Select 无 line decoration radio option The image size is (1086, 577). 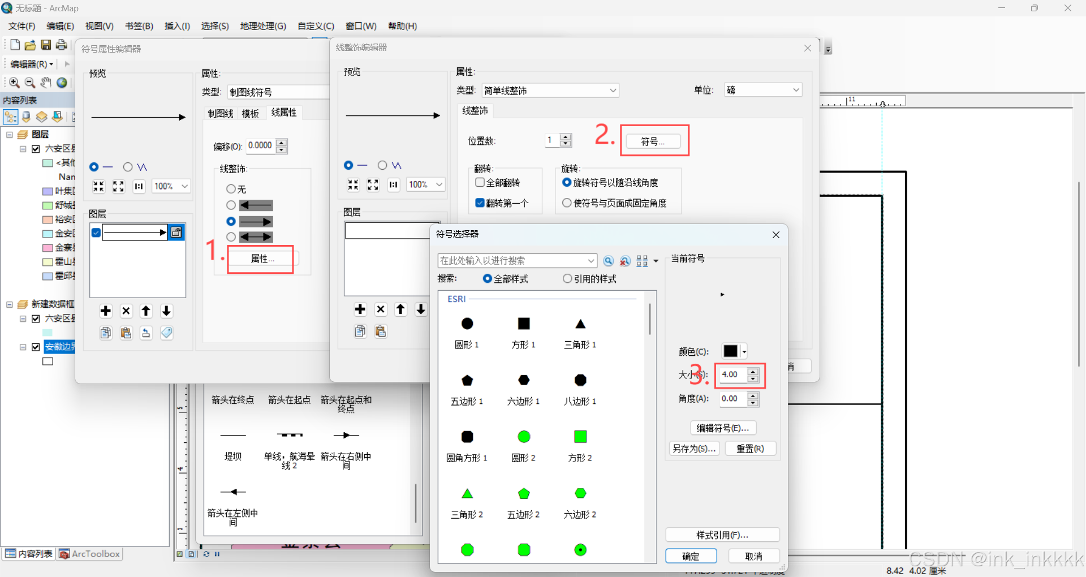[x=231, y=189]
